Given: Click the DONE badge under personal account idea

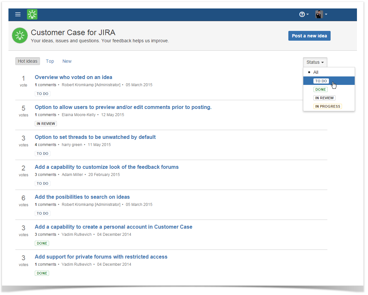Looking at the screenshot, I should point(42,243).
